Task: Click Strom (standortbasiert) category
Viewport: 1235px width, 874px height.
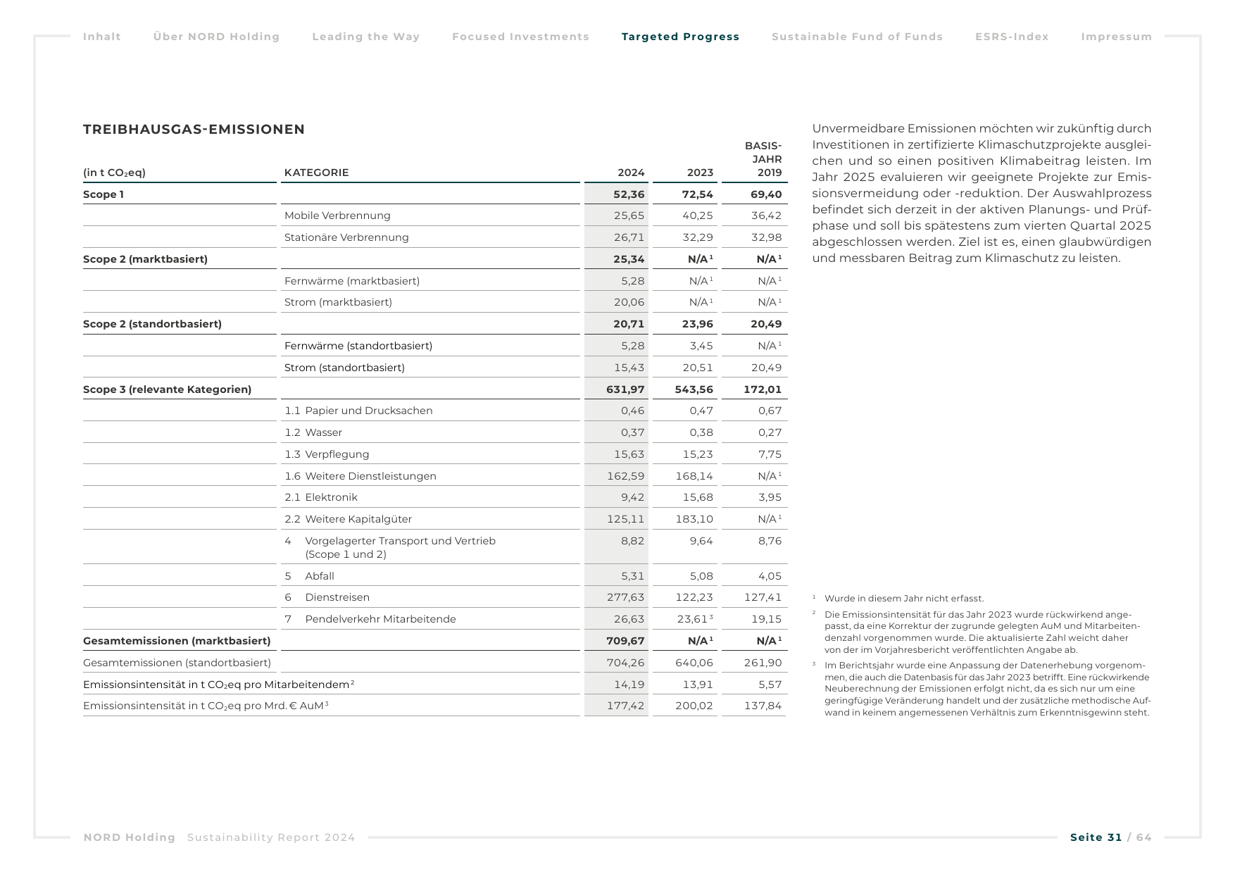Action: coord(344,368)
